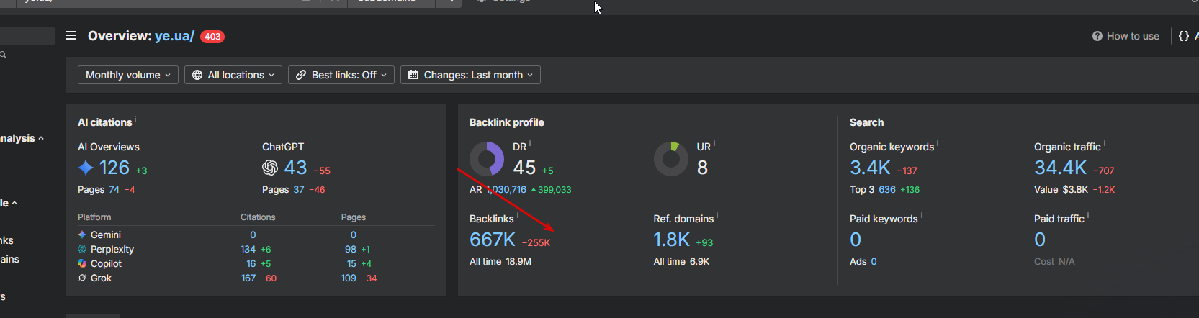The height and width of the screenshot is (318, 1199).
Task: Click the How to use help icon
Action: point(1097,36)
